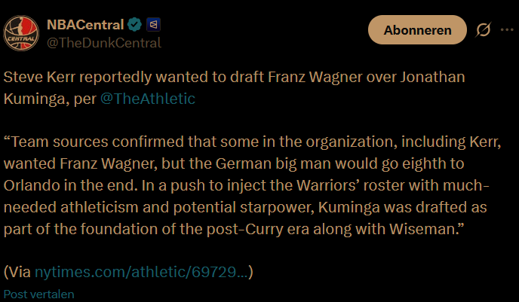Click the word starpower in the quote
The height and width of the screenshot is (302, 519).
click(x=277, y=207)
